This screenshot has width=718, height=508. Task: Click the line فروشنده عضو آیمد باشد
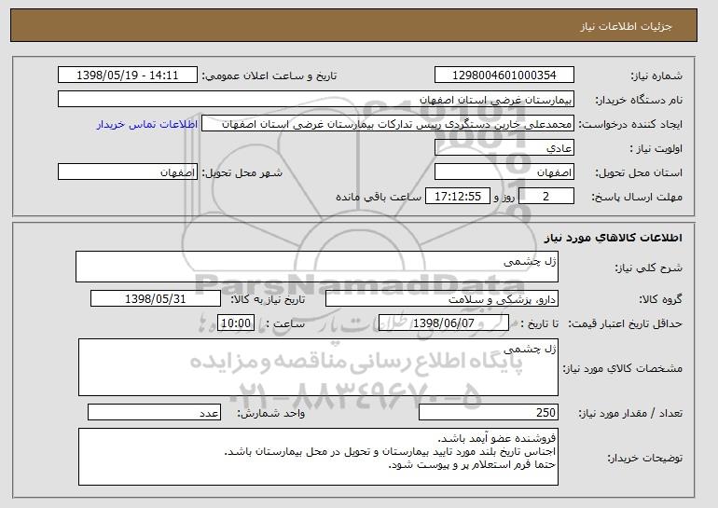pyautogui.click(x=497, y=438)
